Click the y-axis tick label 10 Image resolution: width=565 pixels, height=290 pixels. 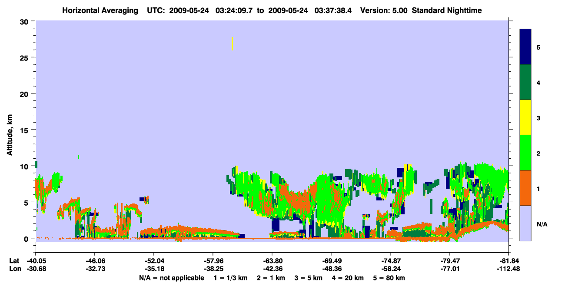pyautogui.click(x=25, y=166)
